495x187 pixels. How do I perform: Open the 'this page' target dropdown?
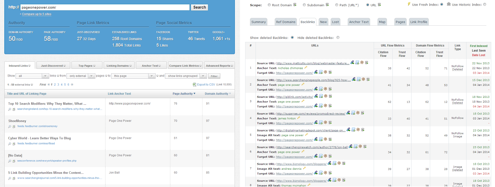pos(133,76)
